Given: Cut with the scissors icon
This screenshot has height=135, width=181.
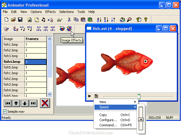Looking at the screenshot, I should pyautogui.click(x=69, y=20).
